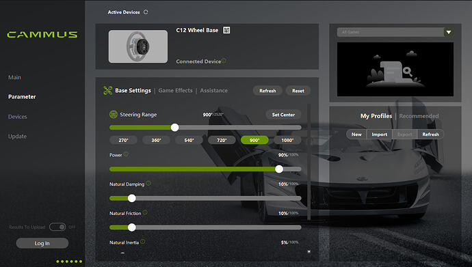Click the Steering Range wheel icon
This screenshot has height=267, width=472.
(x=114, y=115)
